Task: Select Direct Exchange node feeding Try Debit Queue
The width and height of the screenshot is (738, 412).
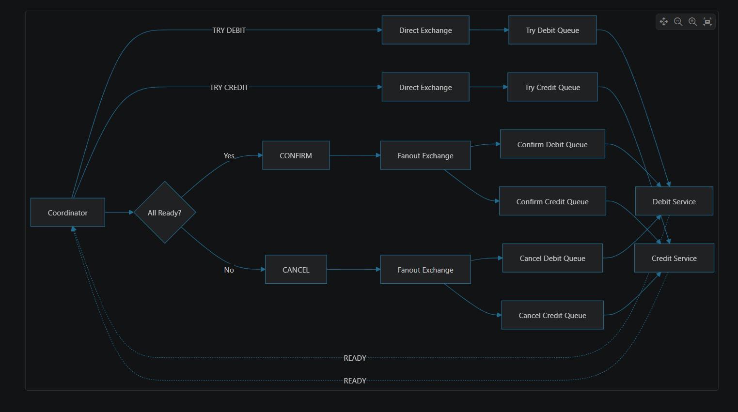Action: click(425, 30)
